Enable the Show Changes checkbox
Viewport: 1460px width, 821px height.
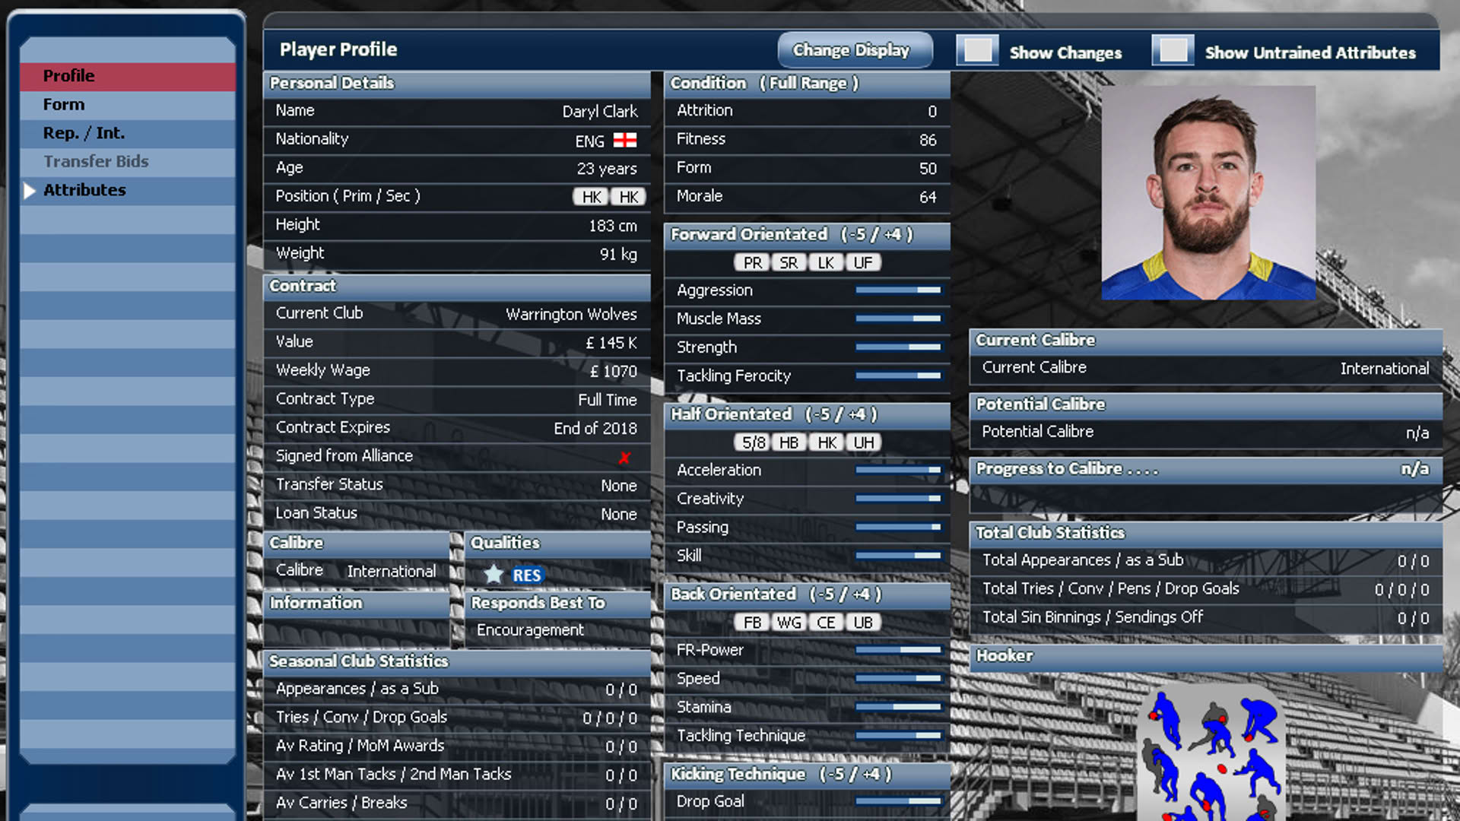tap(977, 51)
